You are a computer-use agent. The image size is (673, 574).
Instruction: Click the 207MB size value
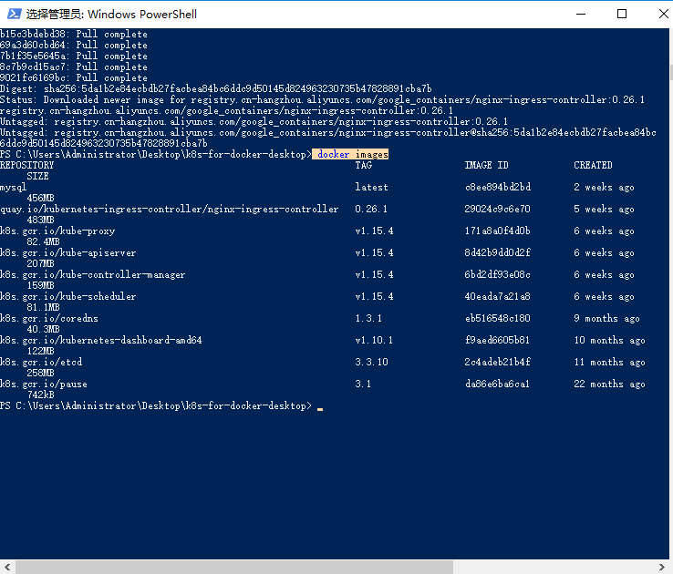[x=40, y=263]
